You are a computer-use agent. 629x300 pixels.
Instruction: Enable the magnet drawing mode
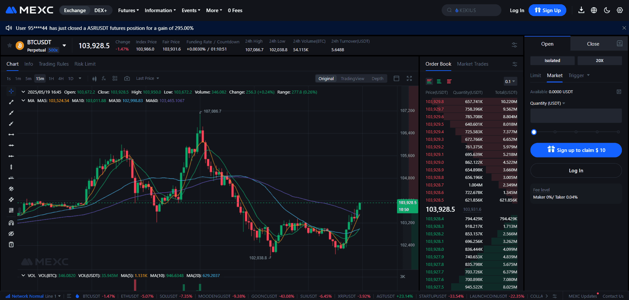point(11,223)
